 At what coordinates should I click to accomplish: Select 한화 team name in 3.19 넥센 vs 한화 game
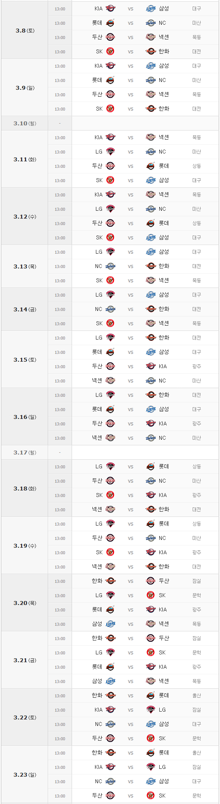[164, 567]
